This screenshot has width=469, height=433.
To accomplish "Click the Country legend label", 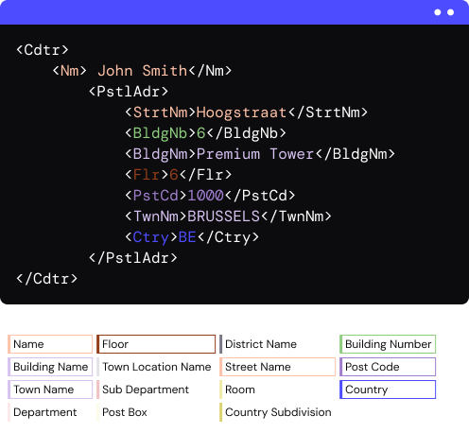I will click(388, 390).
